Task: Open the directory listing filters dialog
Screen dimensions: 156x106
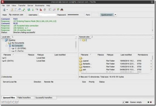Action: pos(50,10)
